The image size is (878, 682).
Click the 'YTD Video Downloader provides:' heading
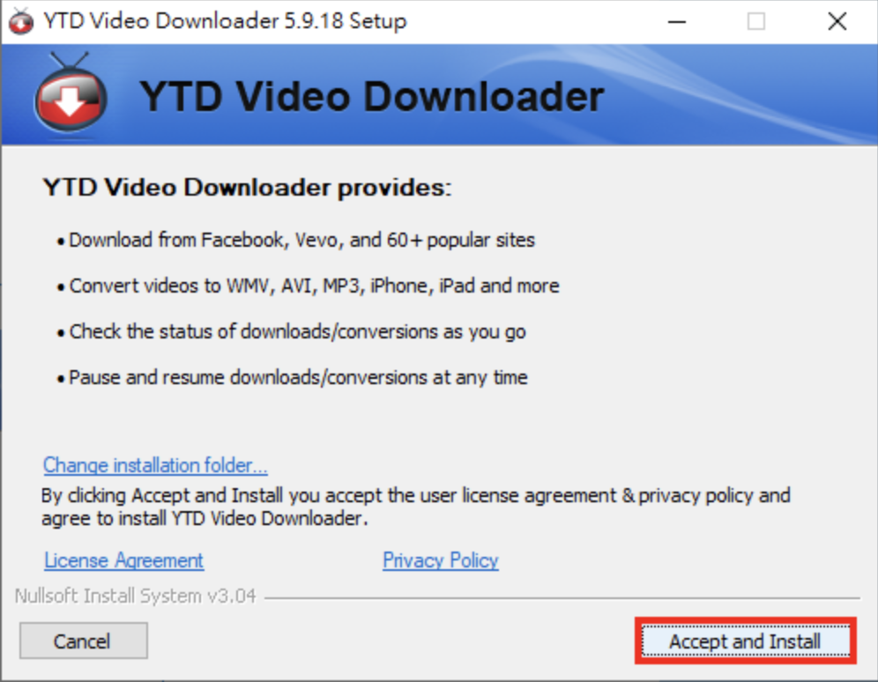(247, 188)
